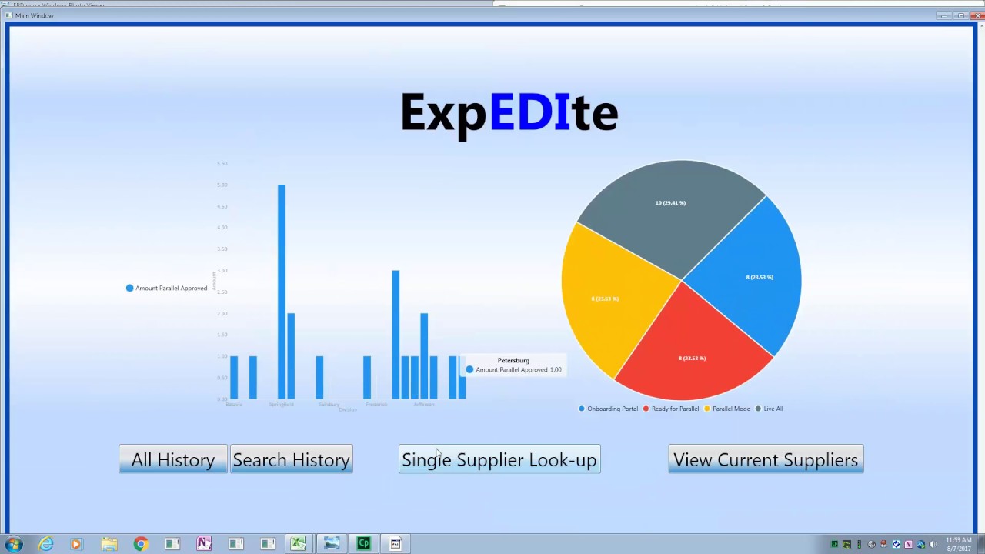Image resolution: width=985 pixels, height=554 pixels.
Task: Click the Search History button
Action: coord(291,459)
